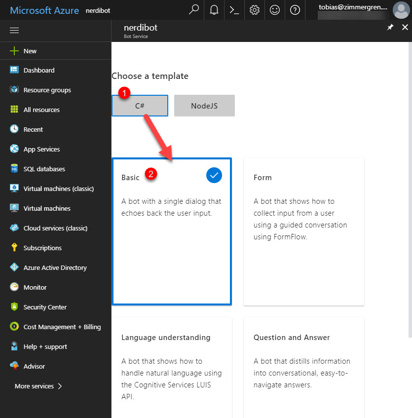This screenshot has width=412, height=418.
Task: Open Security Center menu label
Action: (45, 307)
